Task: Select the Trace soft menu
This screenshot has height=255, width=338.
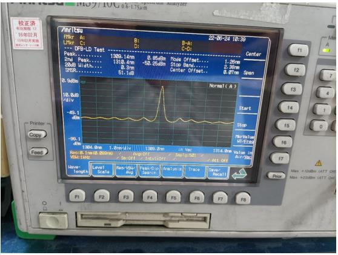Action: click(194, 171)
